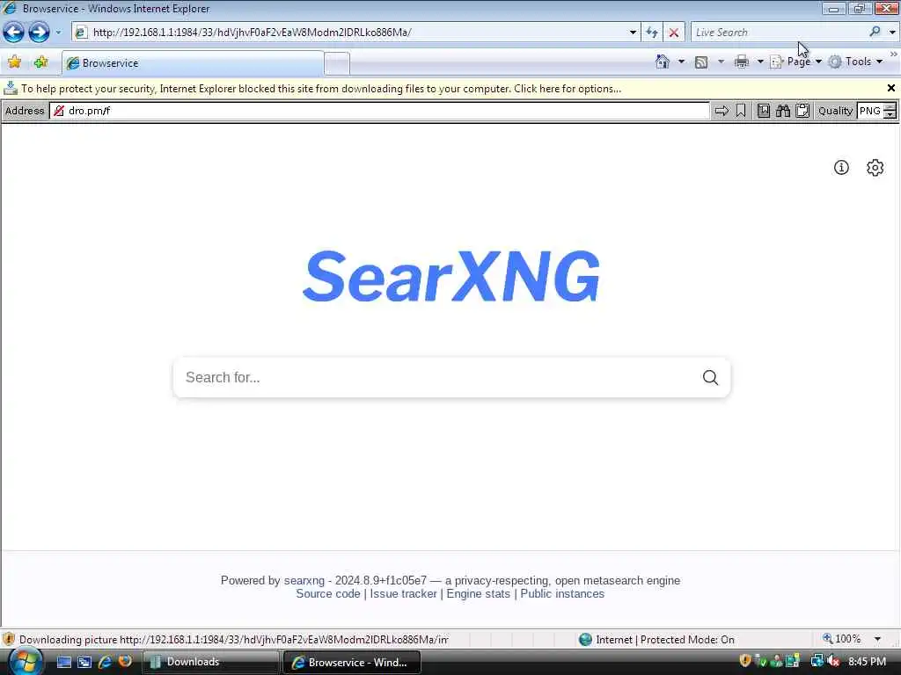This screenshot has height=675, width=901.
Task: Switch to Downloads taskbar window
Action: tap(210, 662)
